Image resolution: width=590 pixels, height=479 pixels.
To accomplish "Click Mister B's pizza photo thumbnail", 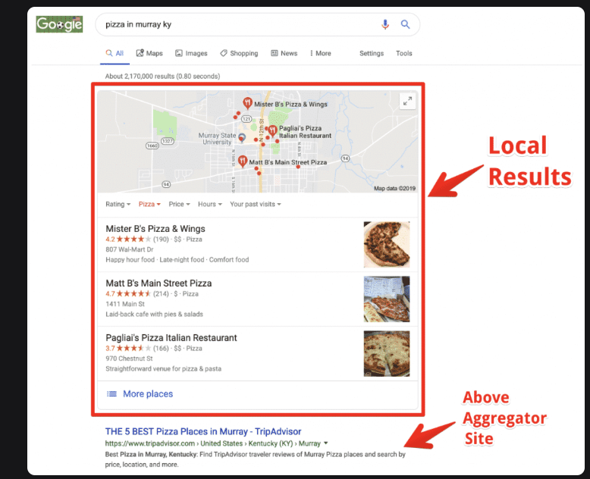I will click(x=387, y=244).
